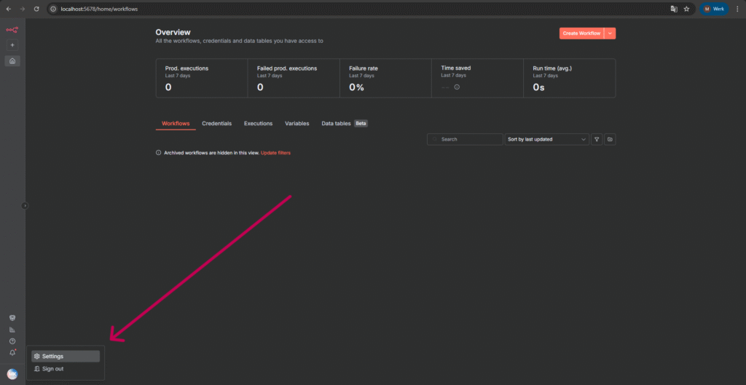Open the templates icon in sidebar
Image resolution: width=746 pixels, height=385 pixels.
(x=12, y=318)
